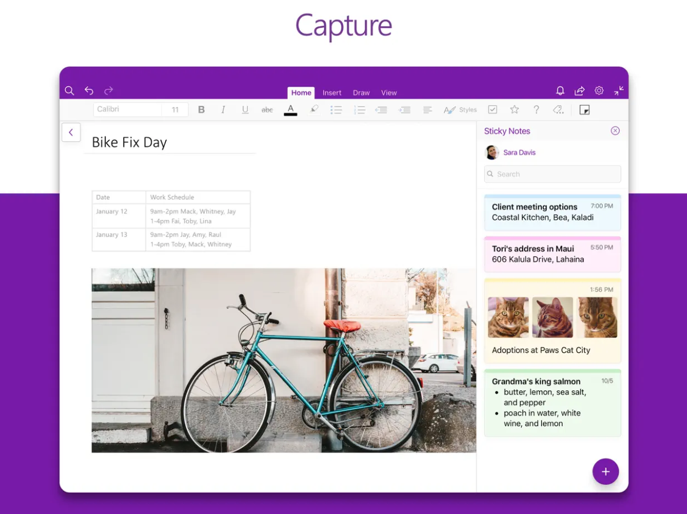Click 'Coastal Kitchen, Bea, Kaladi' text
The height and width of the screenshot is (514, 687).
[543, 218]
